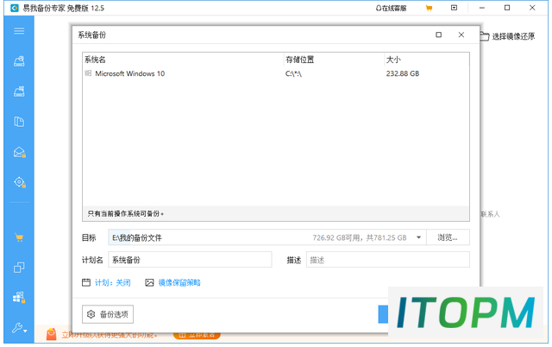The height and width of the screenshot is (347, 552).
Task: Select smart backup icon with lock
Action: [x=19, y=182]
